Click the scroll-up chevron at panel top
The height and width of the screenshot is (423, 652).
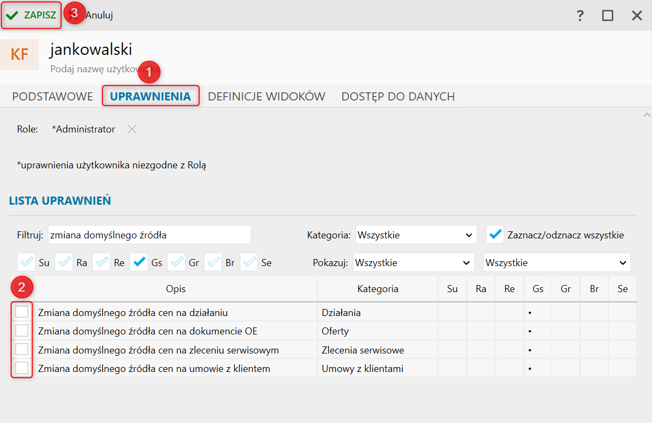[x=647, y=115]
